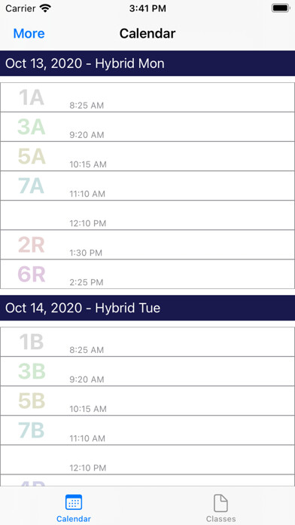Tap the battery indicator in status bar

tap(280, 8)
